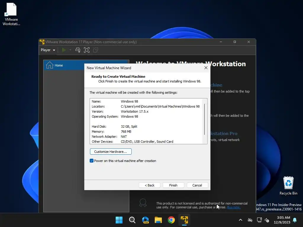Show hidden tray icons chevron
Viewport: 303px width, 227px height.
(x=241, y=220)
